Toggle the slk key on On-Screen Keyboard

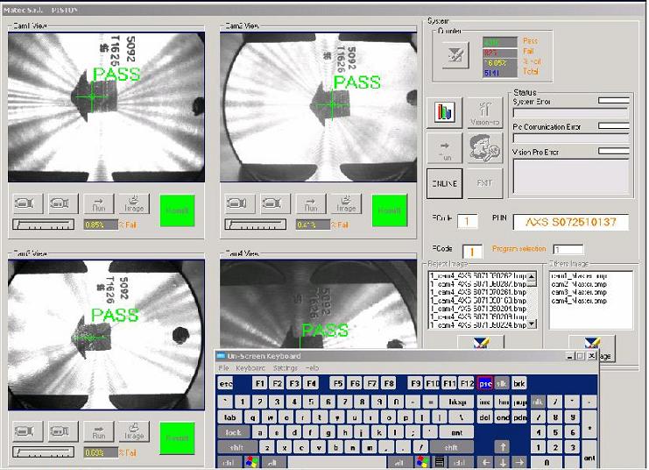(x=503, y=383)
